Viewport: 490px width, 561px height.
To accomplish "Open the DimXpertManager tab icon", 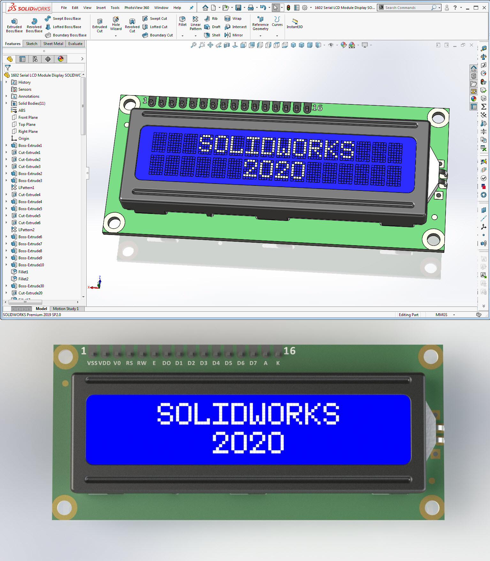I will point(48,59).
